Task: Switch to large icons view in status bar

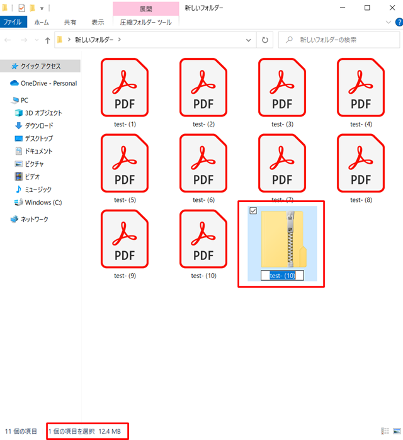Action: pyautogui.click(x=397, y=431)
